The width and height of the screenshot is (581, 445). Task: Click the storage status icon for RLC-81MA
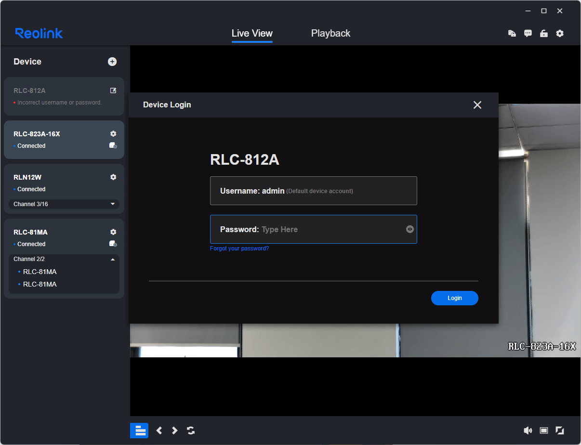coord(113,244)
